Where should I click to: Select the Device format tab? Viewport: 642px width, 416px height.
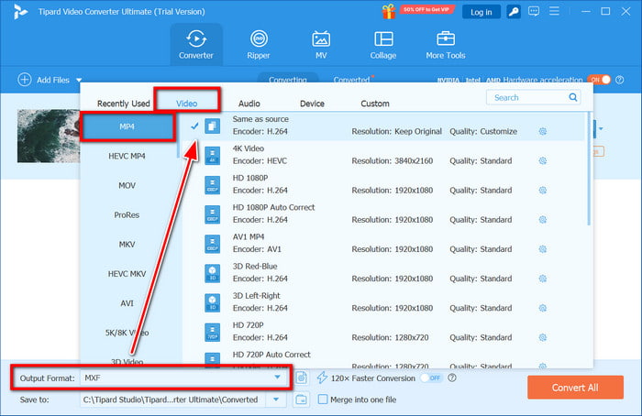312,104
